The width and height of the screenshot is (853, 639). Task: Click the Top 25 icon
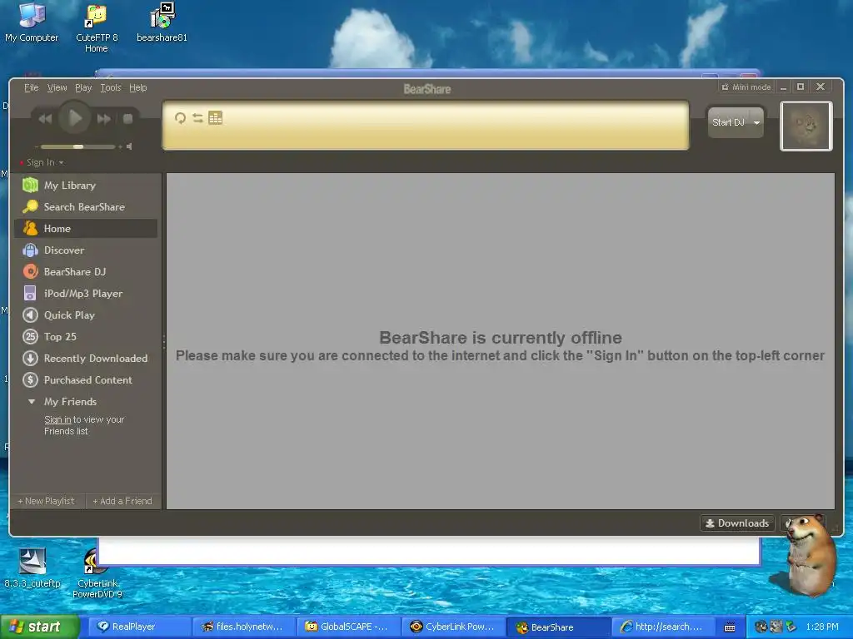pyautogui.click(x=31, y=337)
